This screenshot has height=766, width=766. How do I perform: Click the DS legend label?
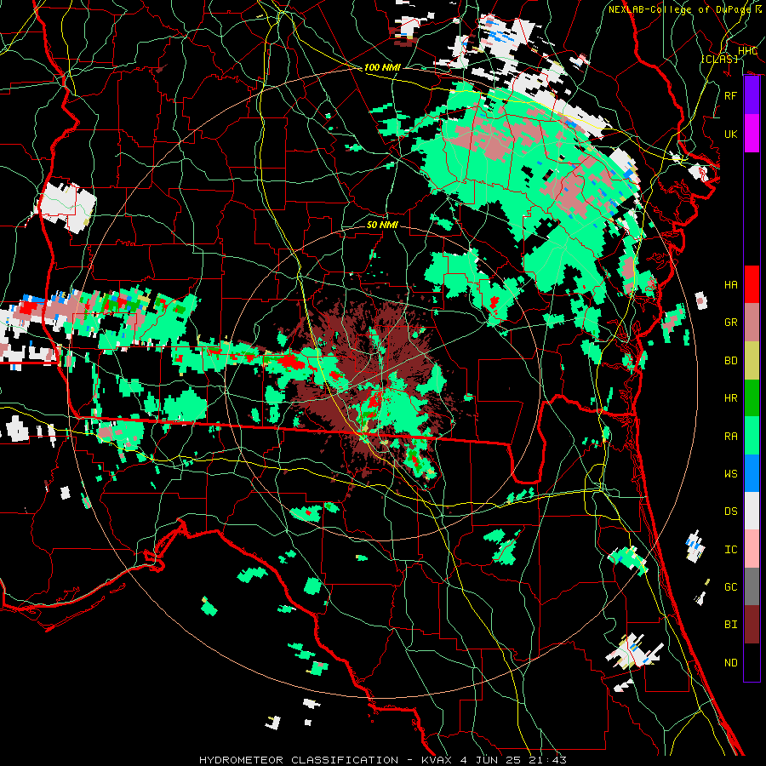(730, 512)
